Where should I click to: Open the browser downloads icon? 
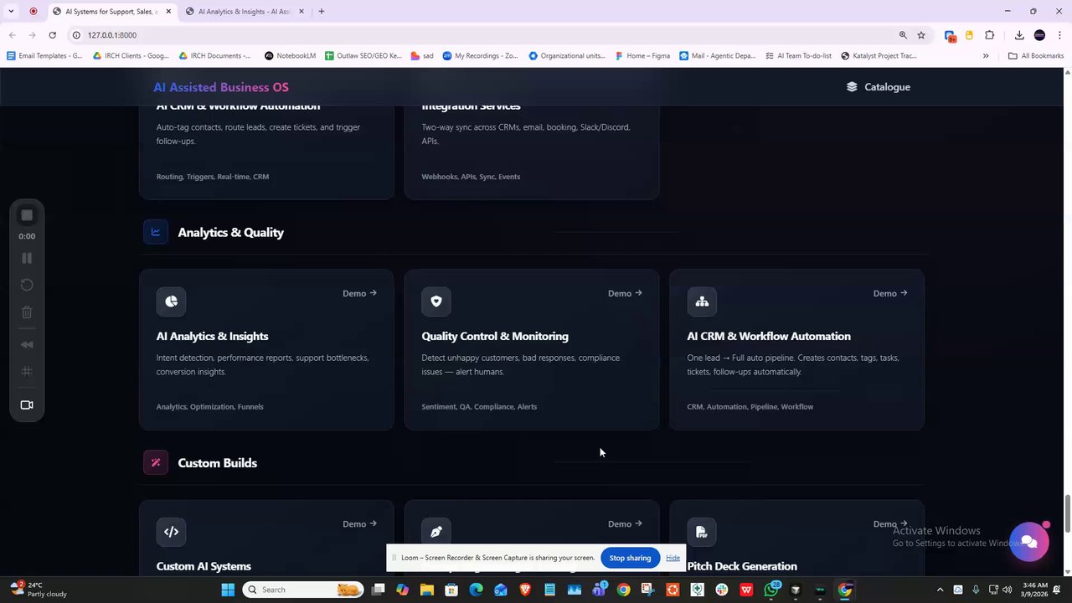coord(1019,35)
